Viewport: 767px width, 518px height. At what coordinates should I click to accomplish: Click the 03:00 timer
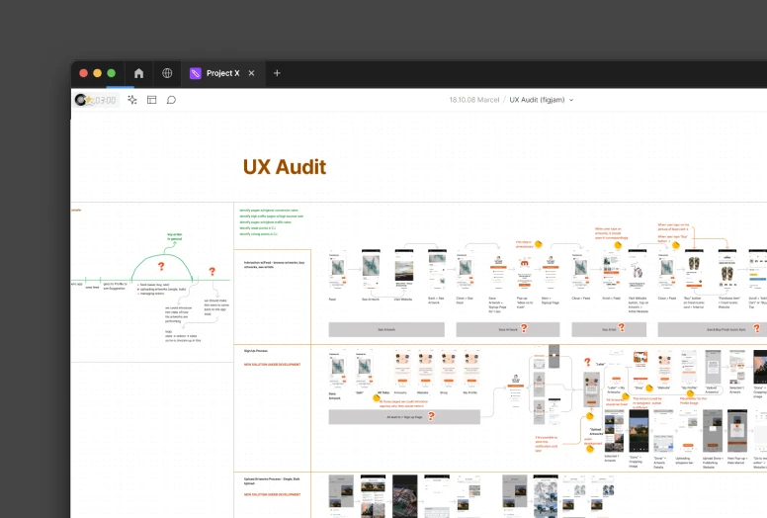(105, 100)
